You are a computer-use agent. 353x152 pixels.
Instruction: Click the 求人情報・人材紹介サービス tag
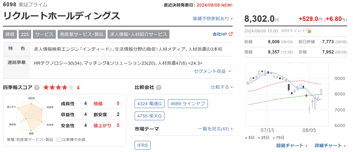pos(139,34)
